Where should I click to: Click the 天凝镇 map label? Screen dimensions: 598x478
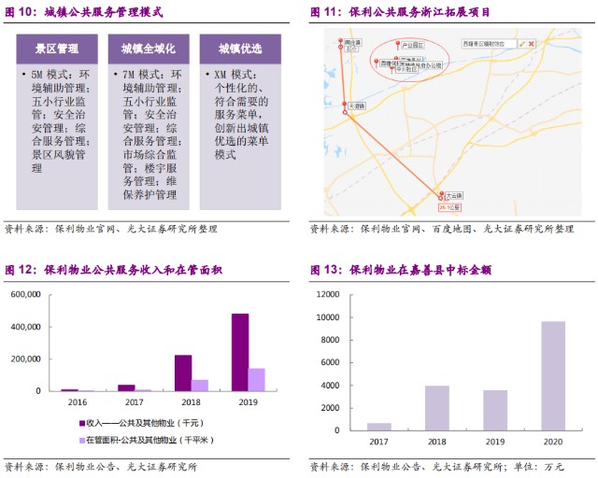click(357, 106)
